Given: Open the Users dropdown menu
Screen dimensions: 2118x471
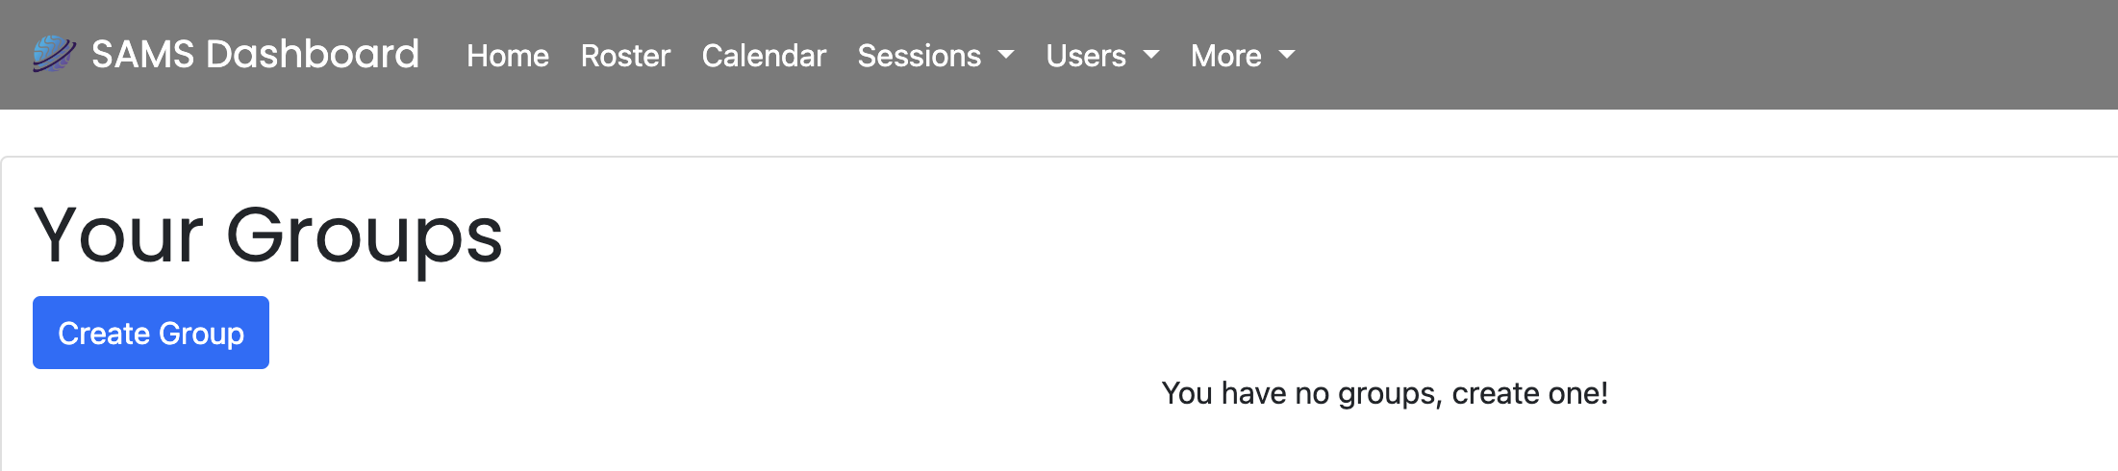Looking at the screenshot, I should point(1102,56).
